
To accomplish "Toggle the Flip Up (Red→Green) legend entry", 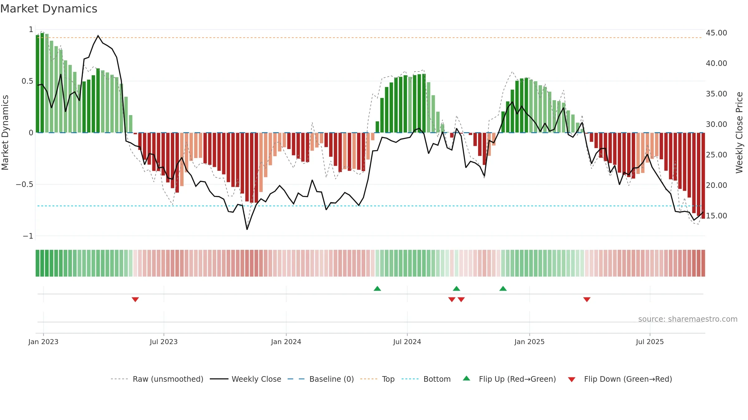I will 509,379.
